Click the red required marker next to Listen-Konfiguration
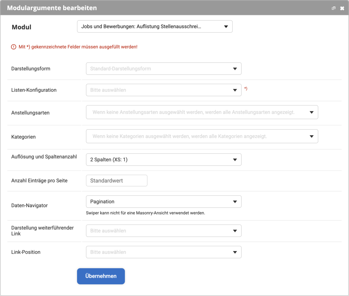The image size is (349, 296). (246, 88)
